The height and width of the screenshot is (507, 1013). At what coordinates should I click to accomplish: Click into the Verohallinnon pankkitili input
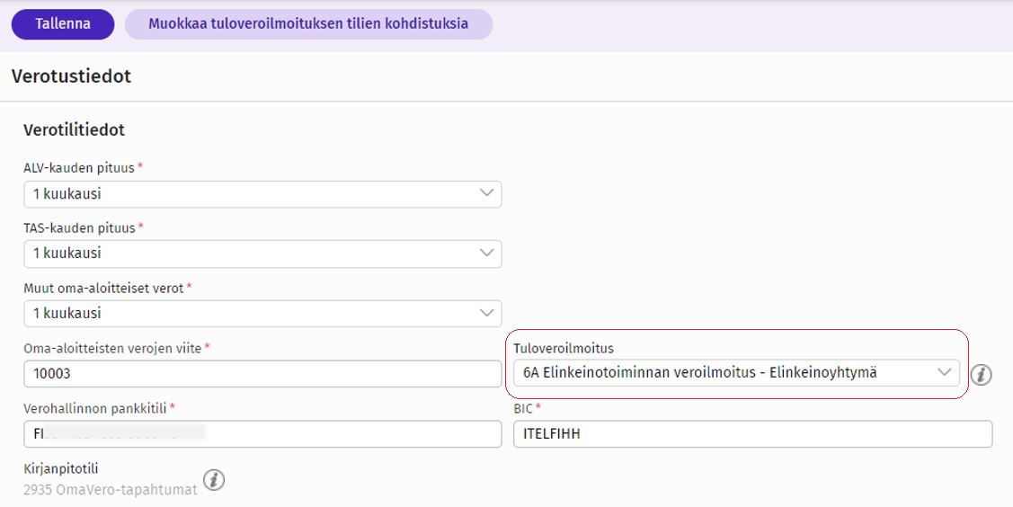pyautogui.click(x=262, y=434)
